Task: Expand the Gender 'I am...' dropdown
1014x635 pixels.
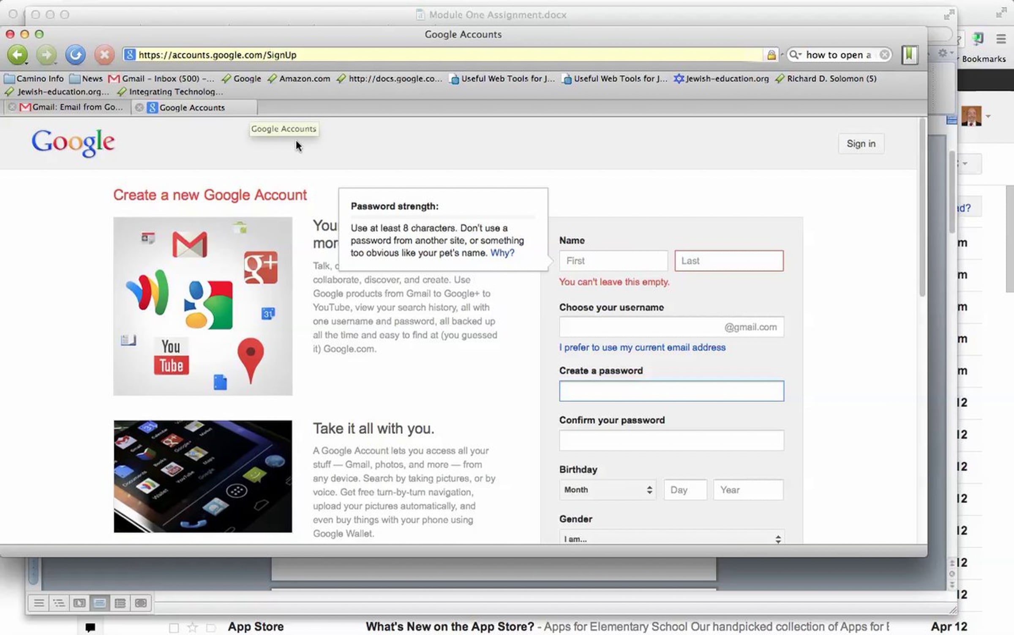Action: tap(672, 539)
